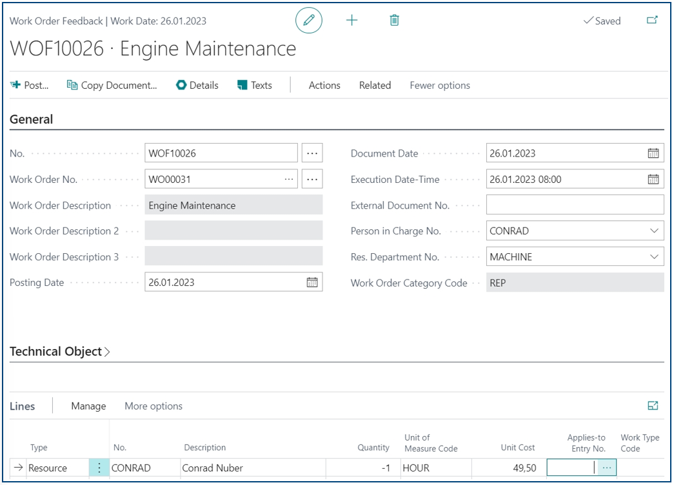Screen dimensions: 674x485
Task: Click More options in Lines
Action: click(154, 406)
